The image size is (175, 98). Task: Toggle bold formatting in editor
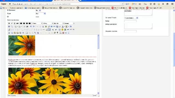(9, 23)
